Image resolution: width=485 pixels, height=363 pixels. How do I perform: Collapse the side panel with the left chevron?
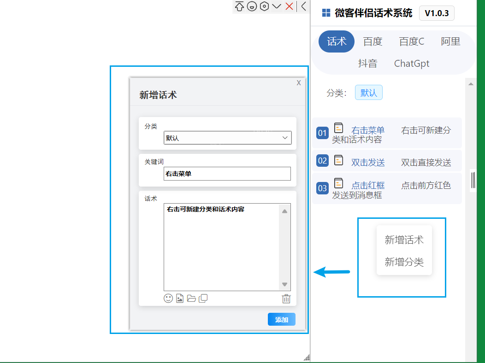[304, 6]
